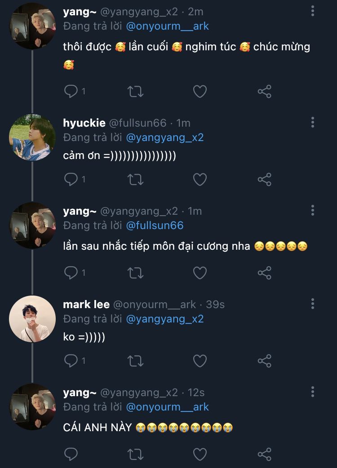The width and height of the screenshot is (337, 468).
Task: Reply to yang's 'thôi được' tweet
Action: point(71,92)
